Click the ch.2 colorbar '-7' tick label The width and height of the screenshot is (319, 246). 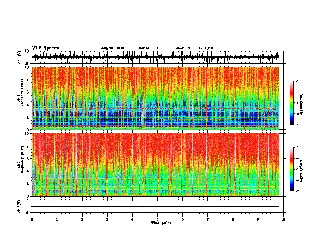coord(297,191)
